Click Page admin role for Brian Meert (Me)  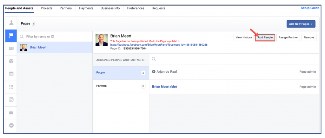click(308, 87)
